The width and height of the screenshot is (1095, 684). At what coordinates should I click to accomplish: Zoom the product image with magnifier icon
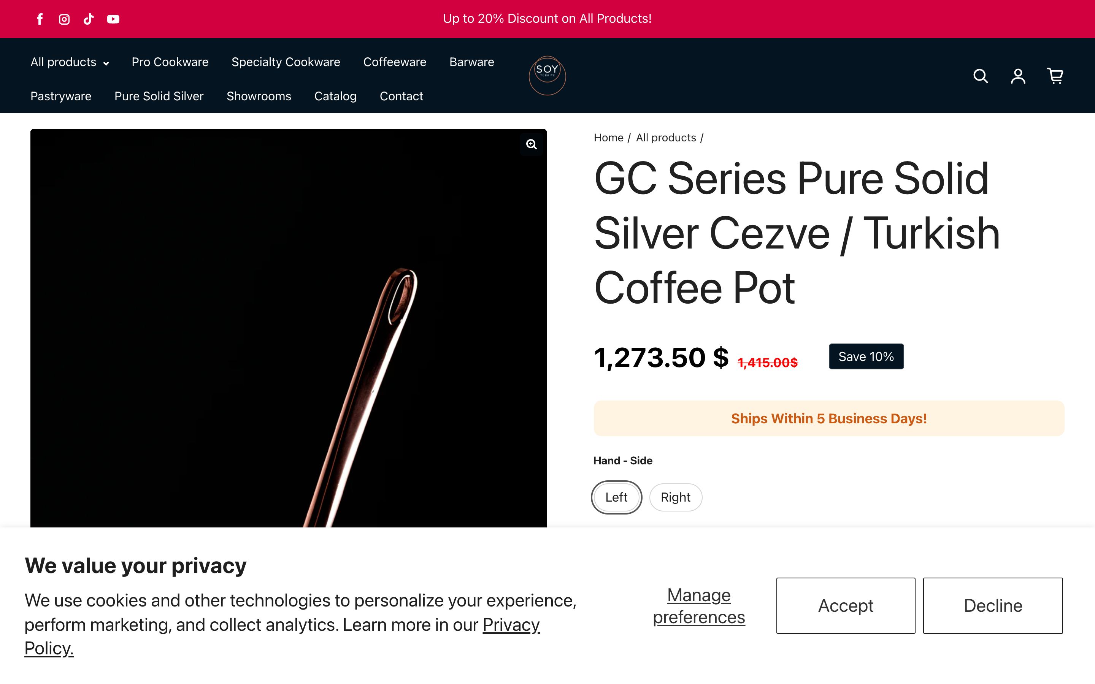531,144
